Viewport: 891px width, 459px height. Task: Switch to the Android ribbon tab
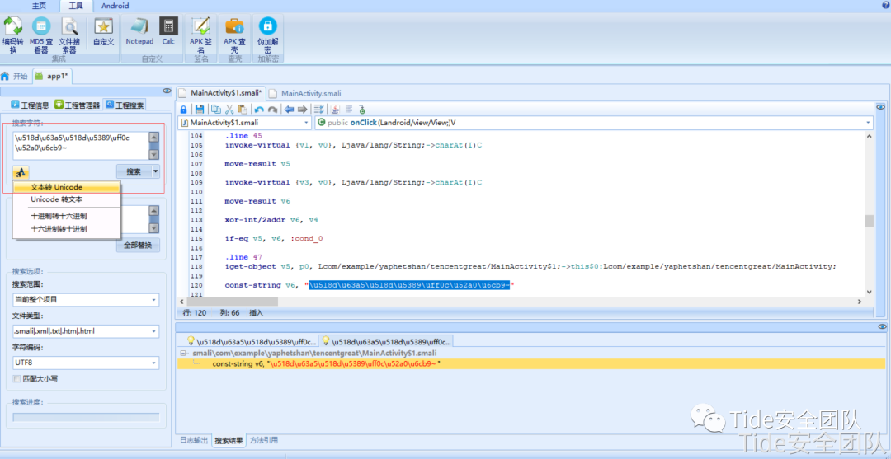pyautogui.click(x=115, y=6)
